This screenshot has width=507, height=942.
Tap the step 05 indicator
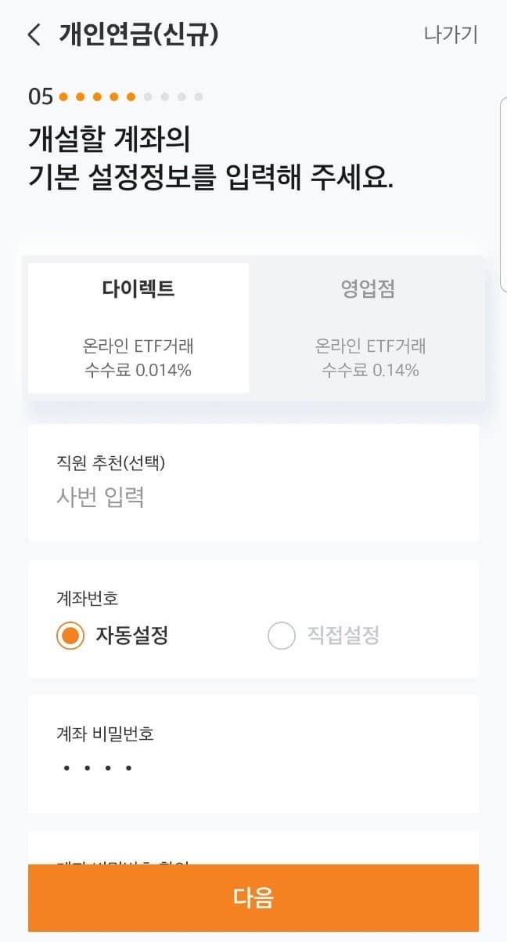pos(39,96)
